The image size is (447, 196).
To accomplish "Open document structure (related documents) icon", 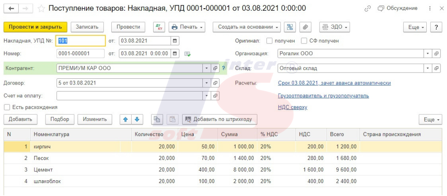I will pos(290,27).
